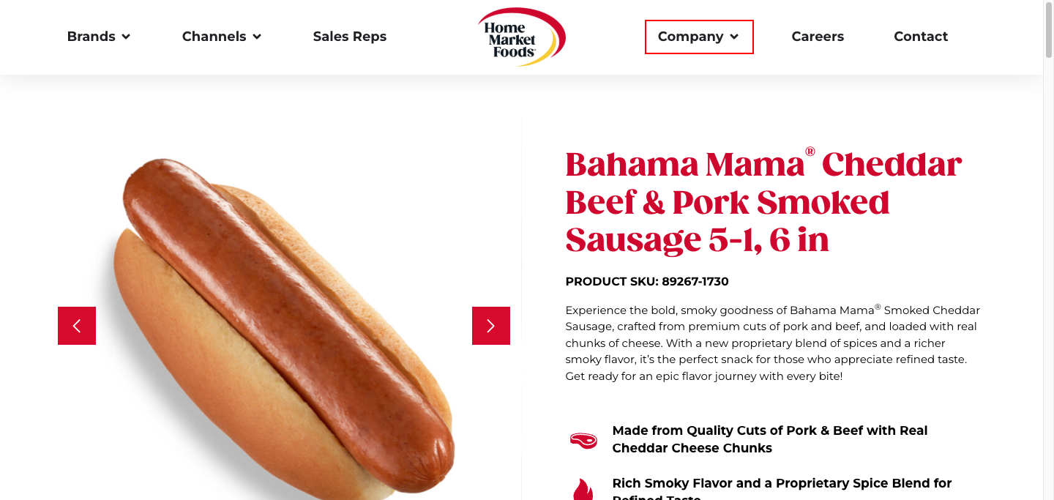Click the vertical page scrollbar thumb
Viewport: 1054px width, 500px height.
1048,29
